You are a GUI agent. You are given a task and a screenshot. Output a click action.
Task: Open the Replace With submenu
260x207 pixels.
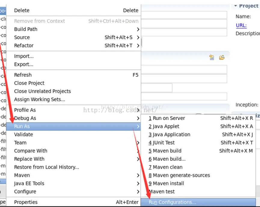pos(74,159)
